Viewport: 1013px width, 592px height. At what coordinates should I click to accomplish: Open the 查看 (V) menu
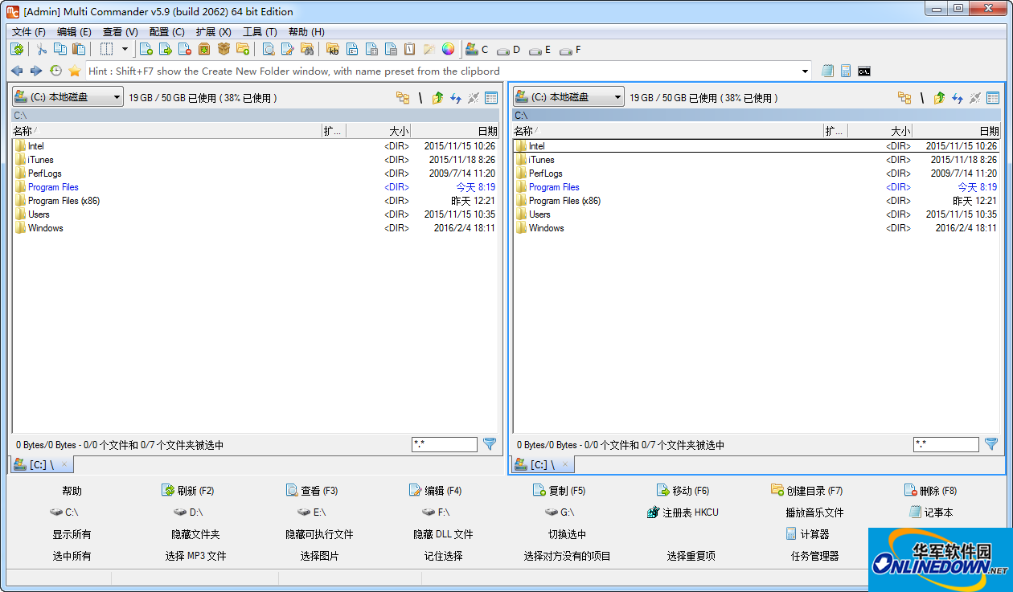tap(121, 32)
